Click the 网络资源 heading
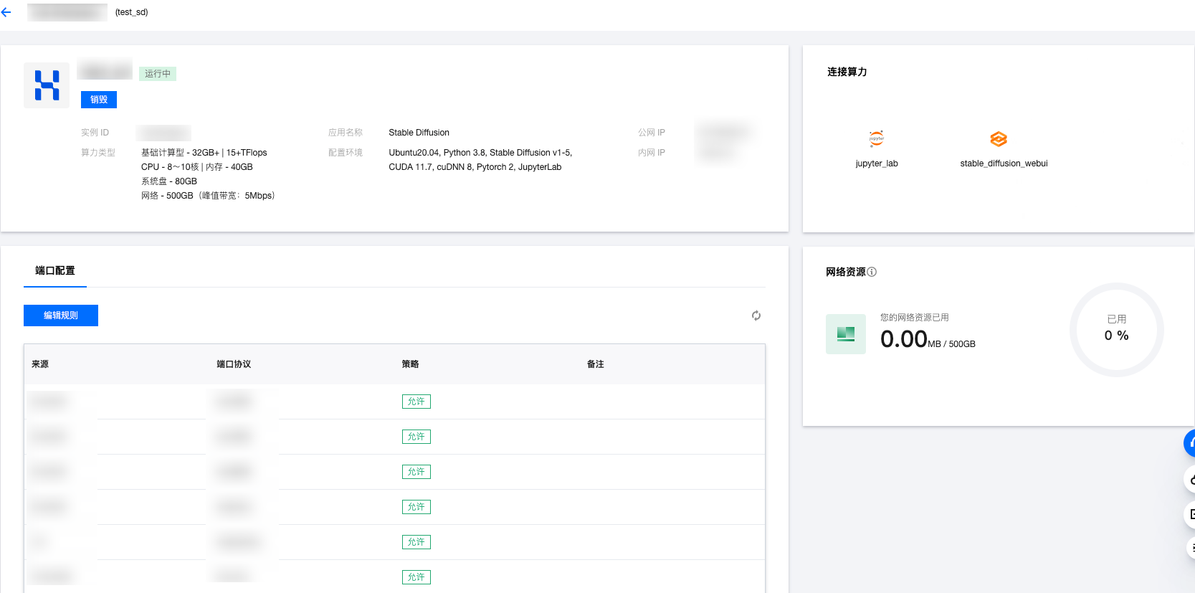Viewport: 1195px width, 593px height. pyautogui.click(x=846, y=272)
